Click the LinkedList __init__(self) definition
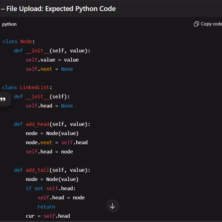The image size is (222, 222). click(42, 96)
